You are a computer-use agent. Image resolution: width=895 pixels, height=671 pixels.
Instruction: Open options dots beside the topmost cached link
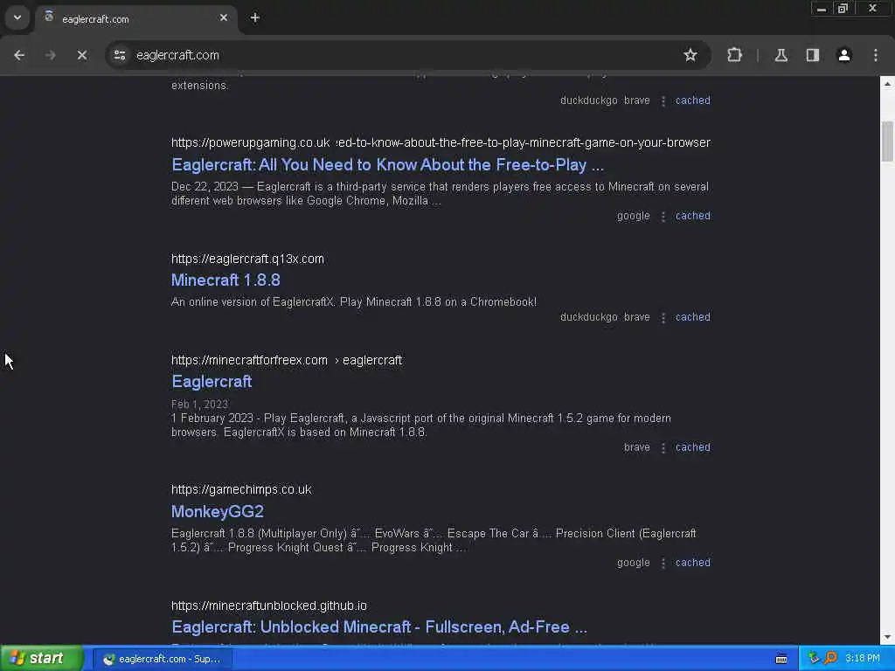point(663,101)
